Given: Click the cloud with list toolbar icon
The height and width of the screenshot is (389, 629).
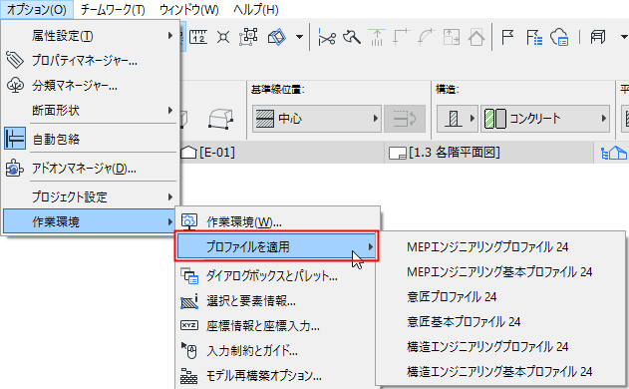Looking at the screenshot, I should point(559,37).
